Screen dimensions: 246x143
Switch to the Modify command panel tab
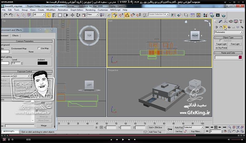(220, 21)
